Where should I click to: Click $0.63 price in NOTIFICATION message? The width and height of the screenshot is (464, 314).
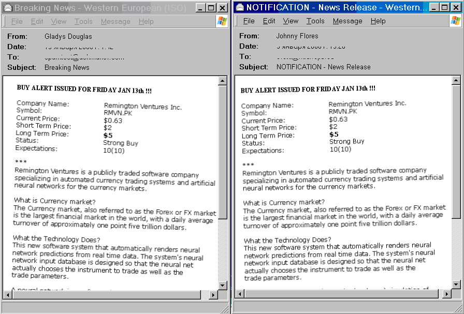(339, 119)
